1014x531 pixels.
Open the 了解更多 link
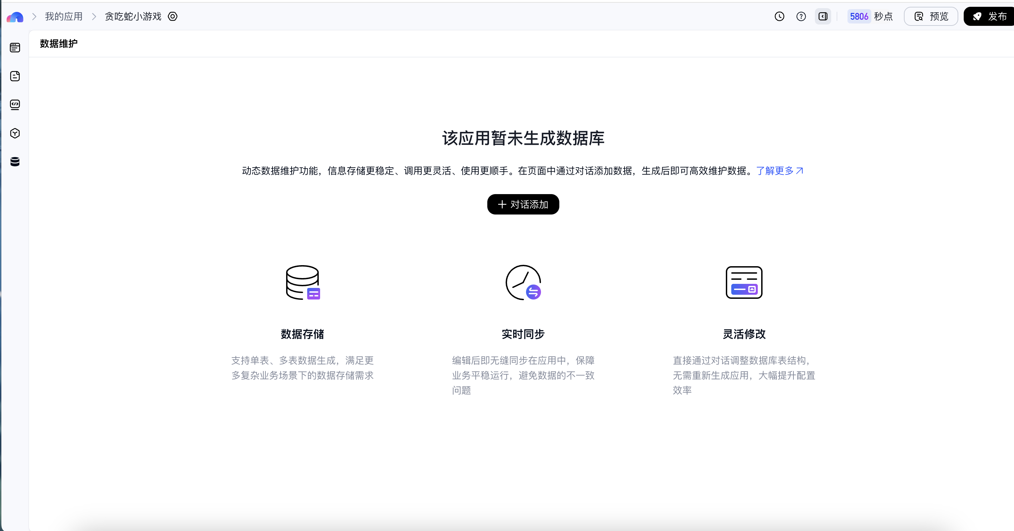pyautogui.click(x=780, y=171)
